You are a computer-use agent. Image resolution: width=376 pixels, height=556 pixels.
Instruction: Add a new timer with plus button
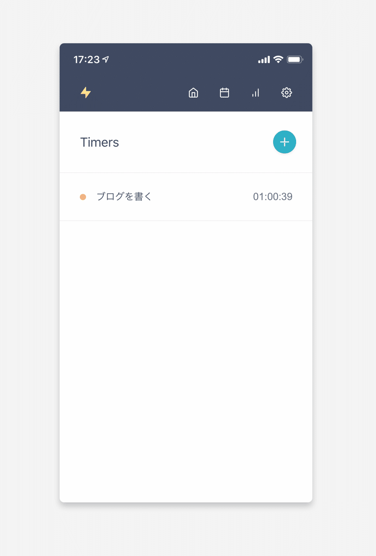[284, 142]
